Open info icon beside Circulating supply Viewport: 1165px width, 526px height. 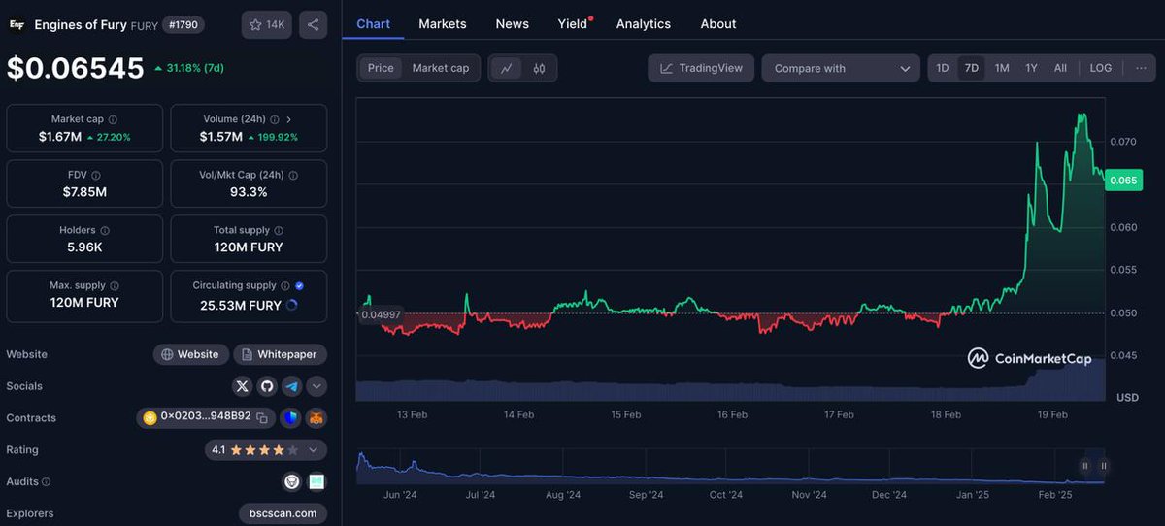285,285
